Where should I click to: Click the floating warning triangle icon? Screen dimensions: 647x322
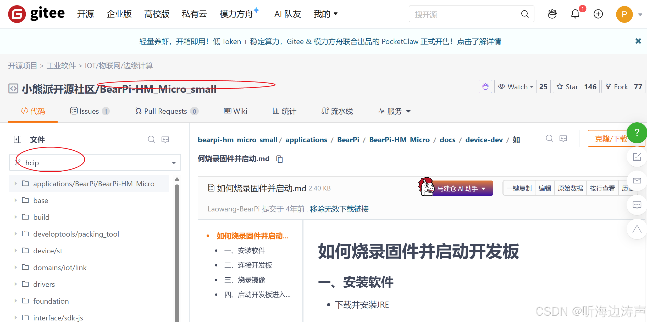click(637, 230)
